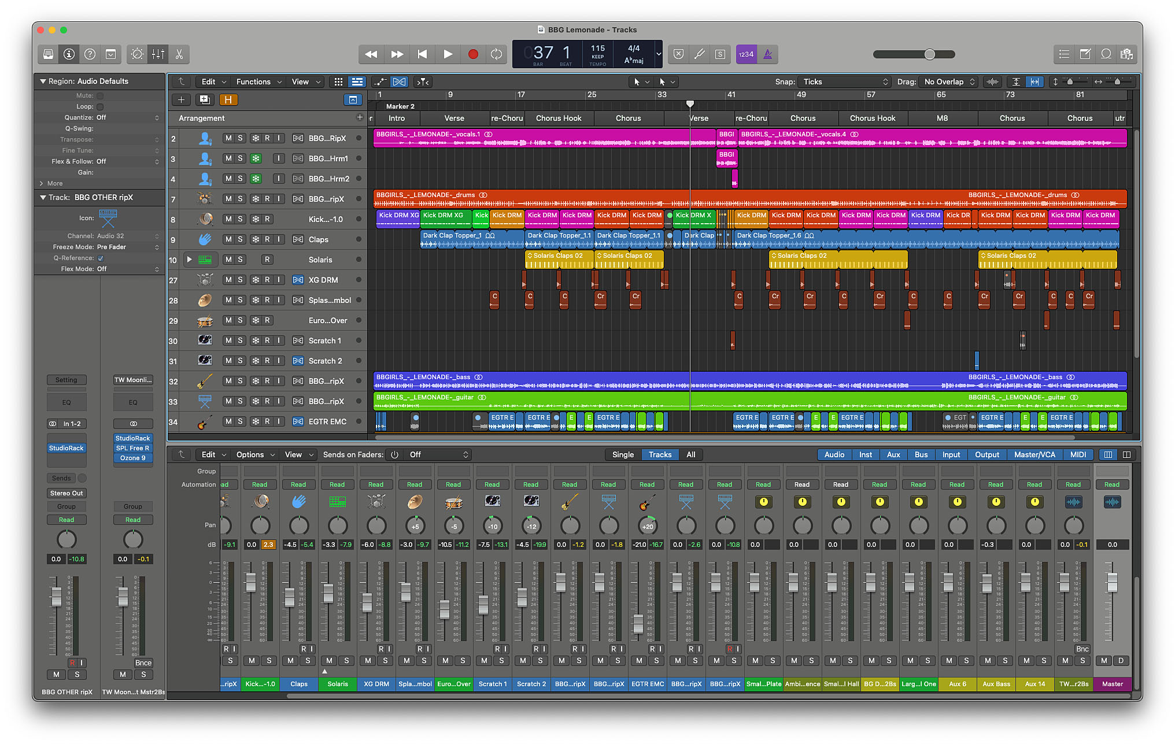
Task: Mute the Claps track in header
Action: pos(228,239)
